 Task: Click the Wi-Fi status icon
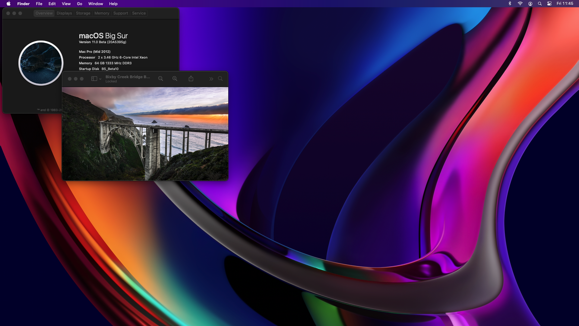click(520, 4)
